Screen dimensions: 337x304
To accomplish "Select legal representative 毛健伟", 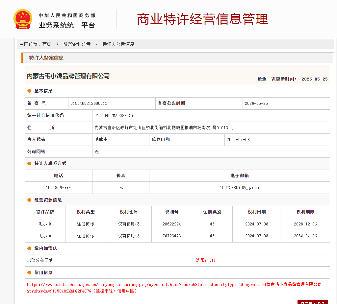I will tap(101, 140).
